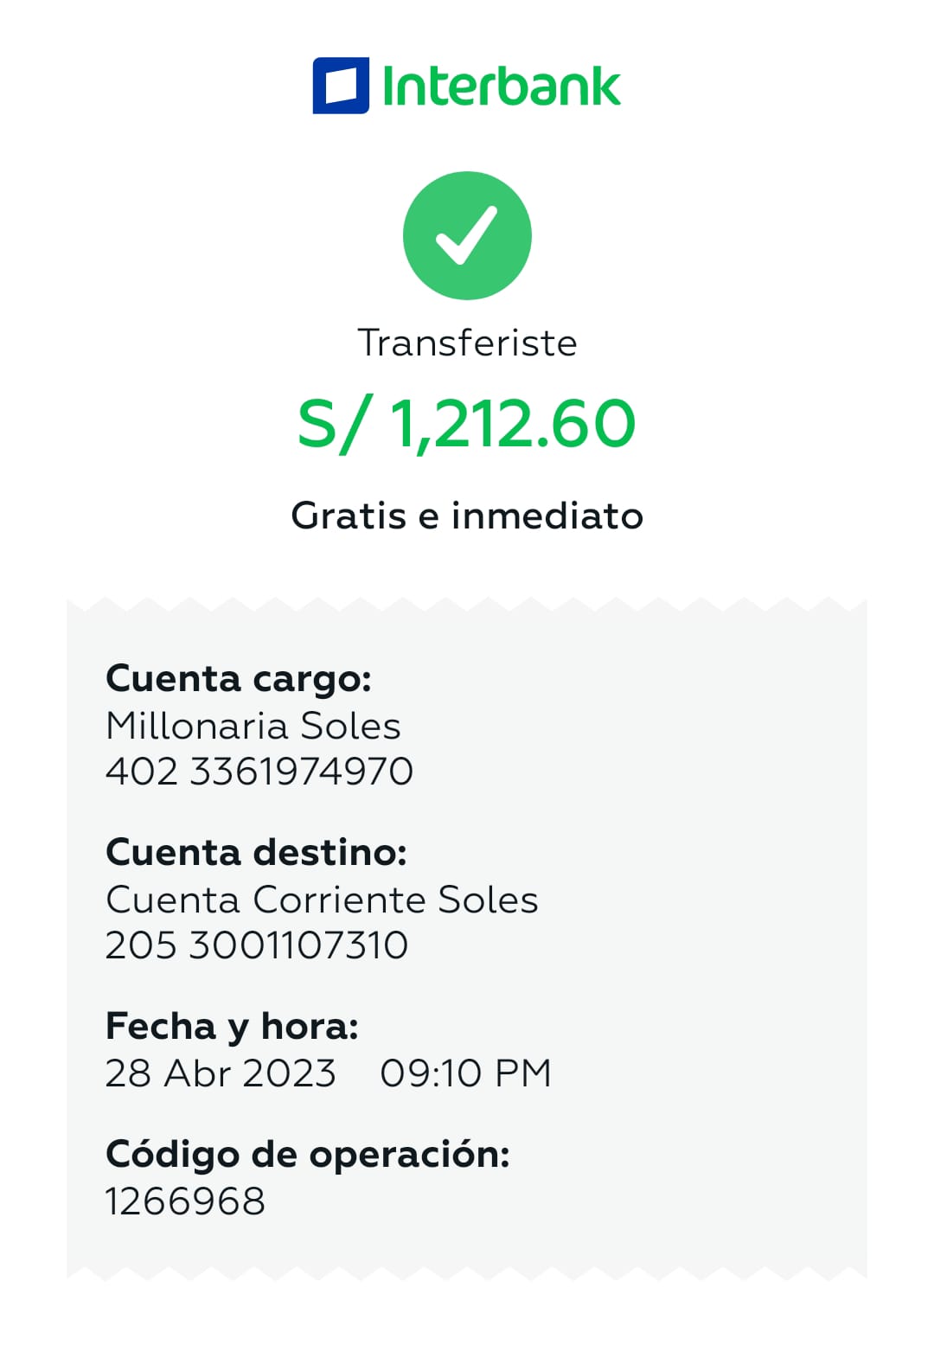This screenshot has width=934, height=1358.
Task: Select the Millonaria Soles account name
Action: tap(253, 727)
